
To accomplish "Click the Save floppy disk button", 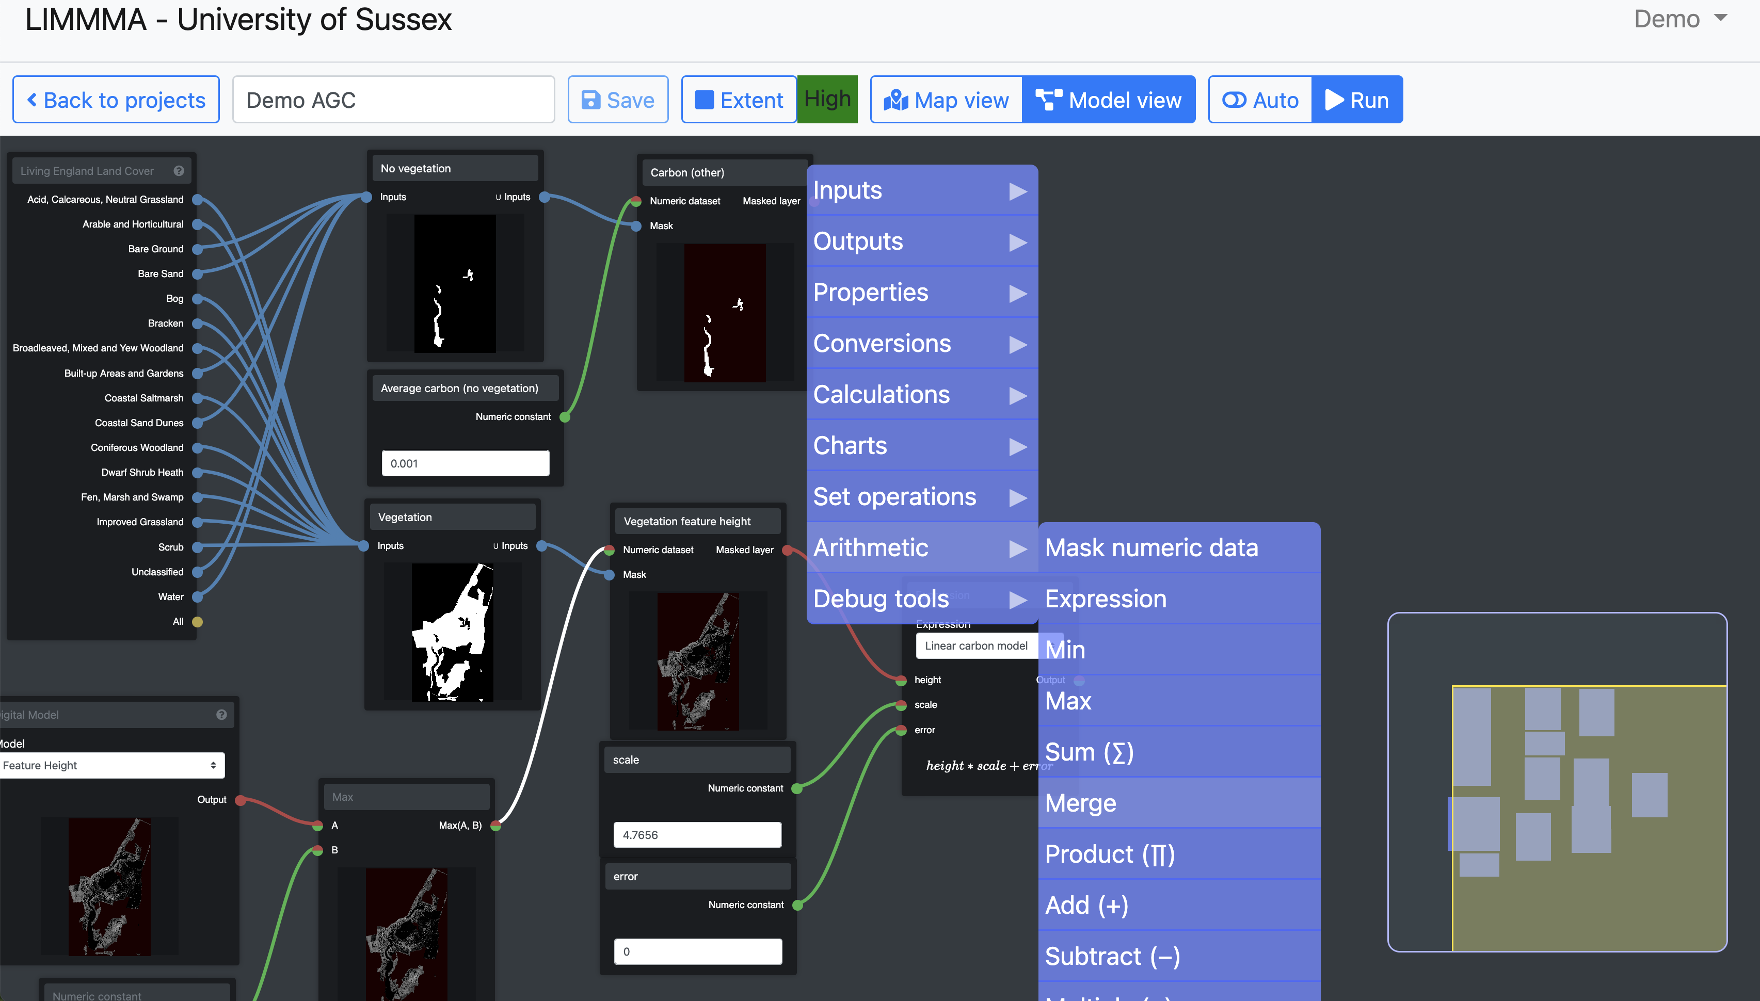I will (617, 100).
